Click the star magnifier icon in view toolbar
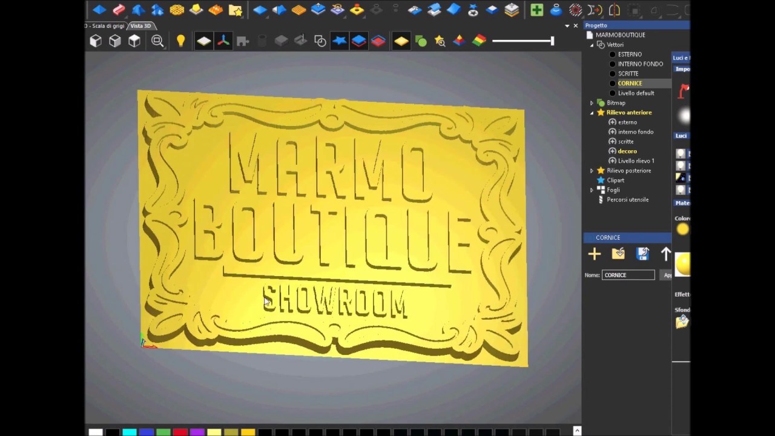This screenshot has width=775, height=436. point(440,41)
